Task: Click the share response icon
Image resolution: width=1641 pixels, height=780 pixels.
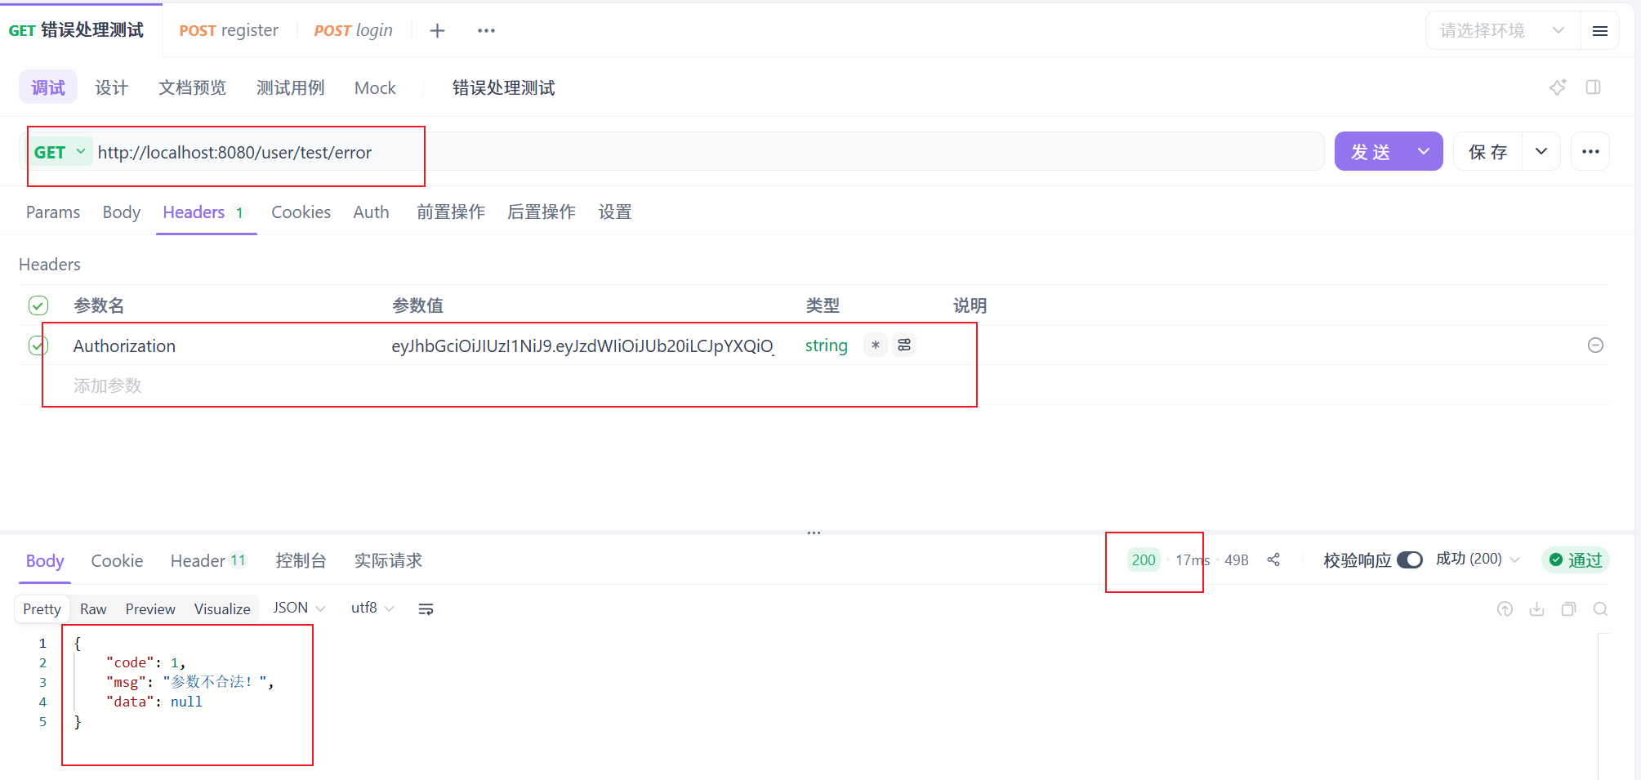Action: pyautogui.click(x=1273, y=559)
